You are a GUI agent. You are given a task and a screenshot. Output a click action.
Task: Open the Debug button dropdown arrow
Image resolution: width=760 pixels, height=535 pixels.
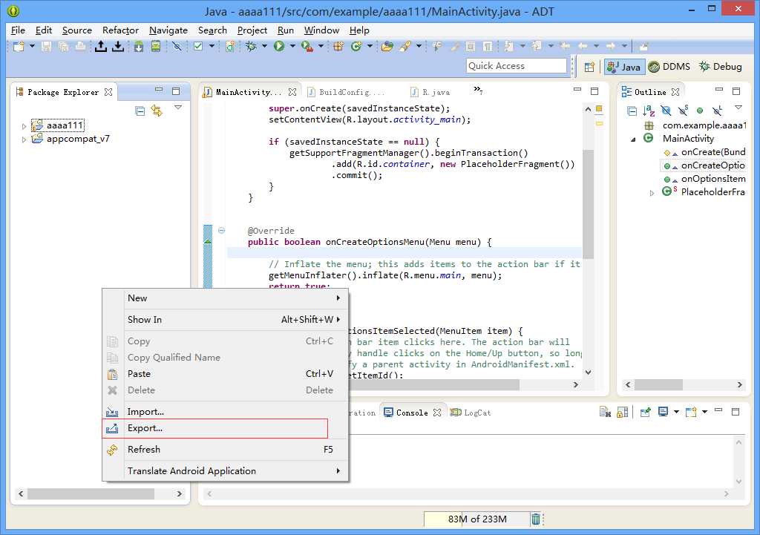tap(264, 47)
